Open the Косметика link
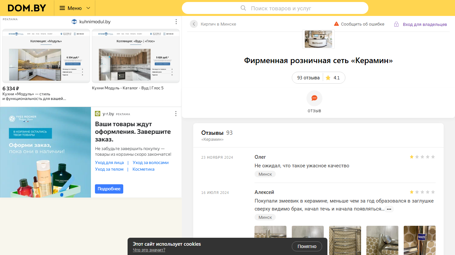 [144, 169]
